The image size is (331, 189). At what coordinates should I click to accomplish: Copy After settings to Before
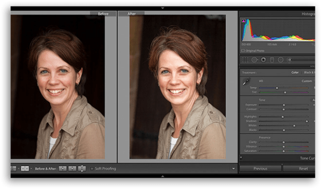coord(72,169)
